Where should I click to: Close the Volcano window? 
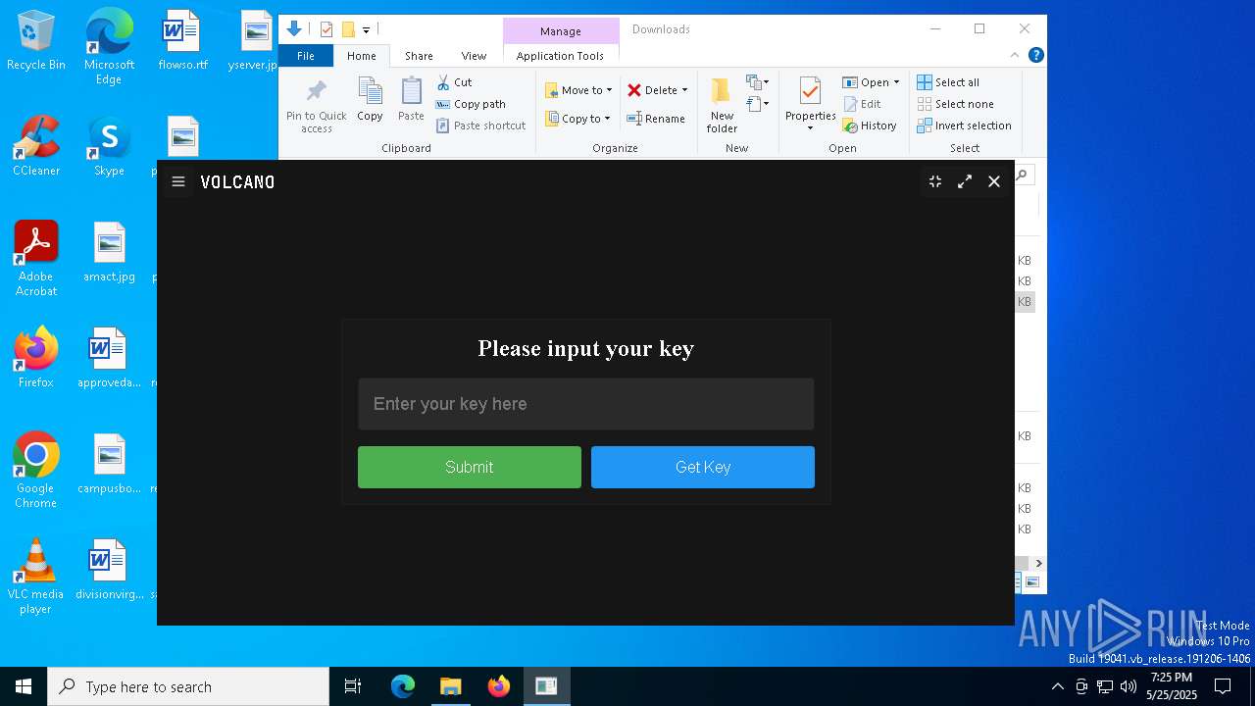994,181
